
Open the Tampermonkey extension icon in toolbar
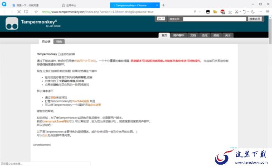pyautogui.click(x=208, y=12)
